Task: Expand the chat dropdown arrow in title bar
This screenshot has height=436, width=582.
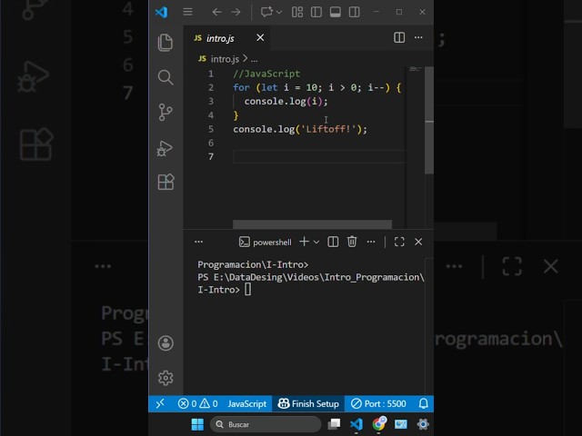Action: point(279,13)
